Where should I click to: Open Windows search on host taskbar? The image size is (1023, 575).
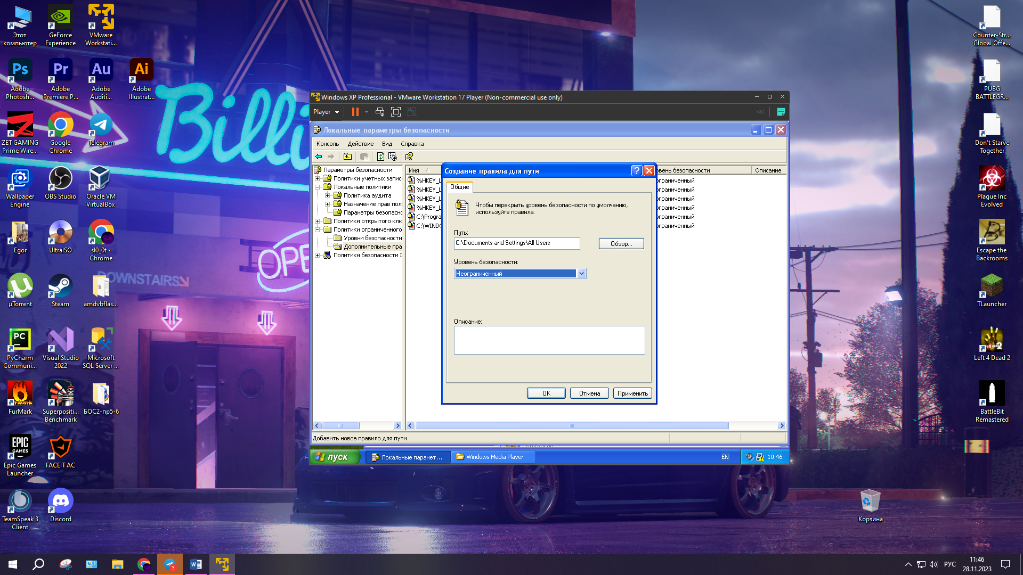pos(38,564)
